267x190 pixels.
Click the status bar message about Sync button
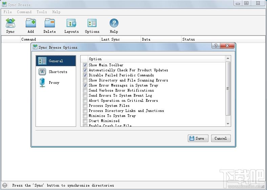[63, 185]
